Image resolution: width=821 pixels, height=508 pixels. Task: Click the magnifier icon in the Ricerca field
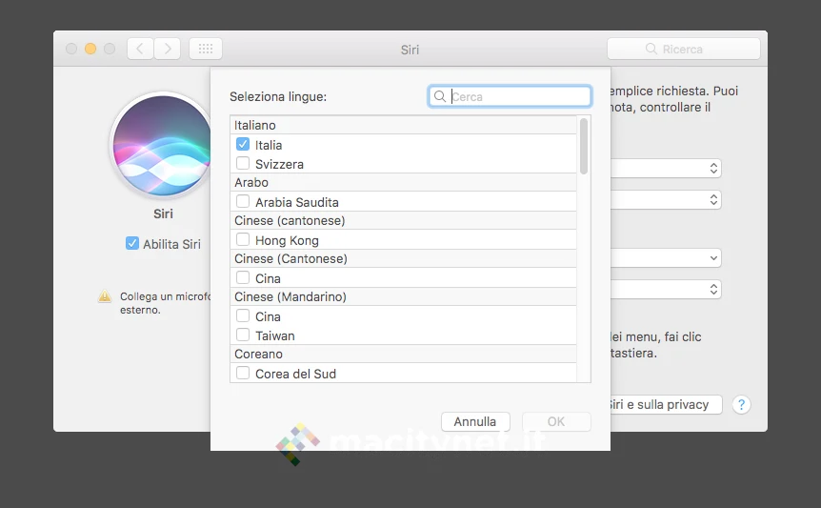651,49
